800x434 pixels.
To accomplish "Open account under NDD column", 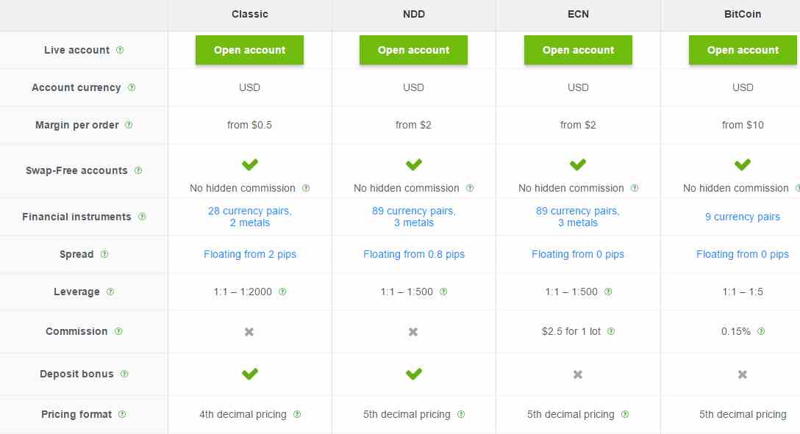I will 413,50.
